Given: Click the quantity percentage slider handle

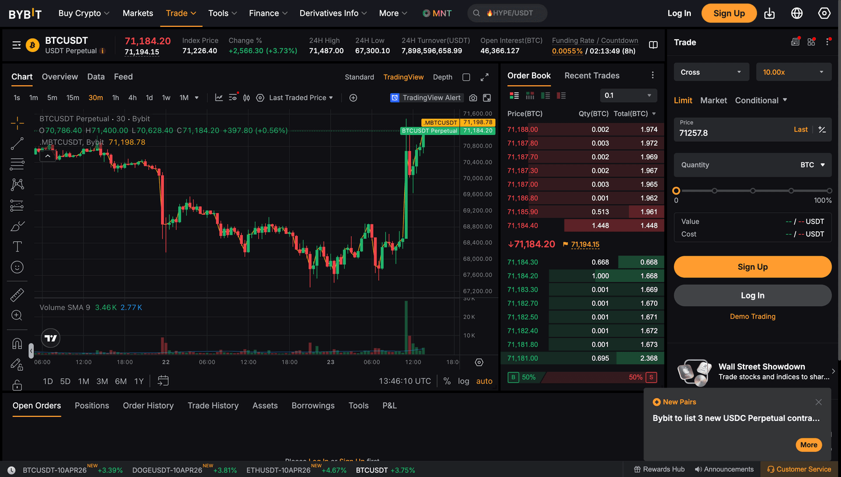Looking at the screenshot, I should [x=676, y=191].
